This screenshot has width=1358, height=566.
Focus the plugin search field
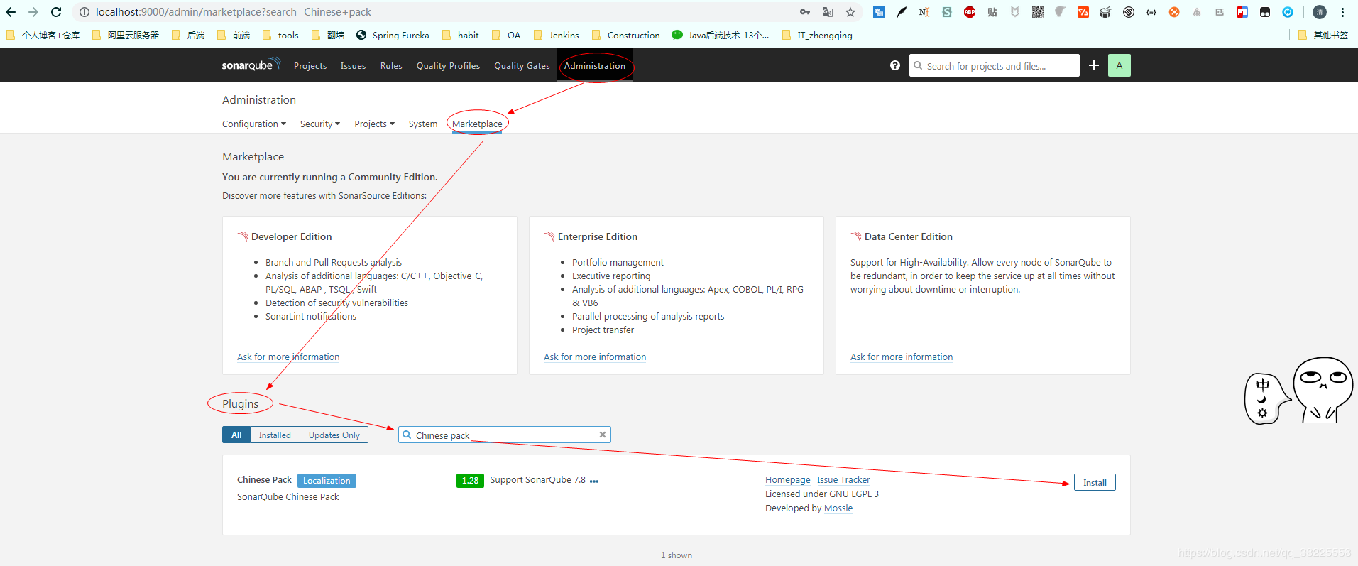point(505,435)
